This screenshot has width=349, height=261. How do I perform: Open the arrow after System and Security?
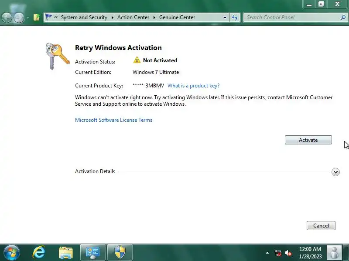113,17
